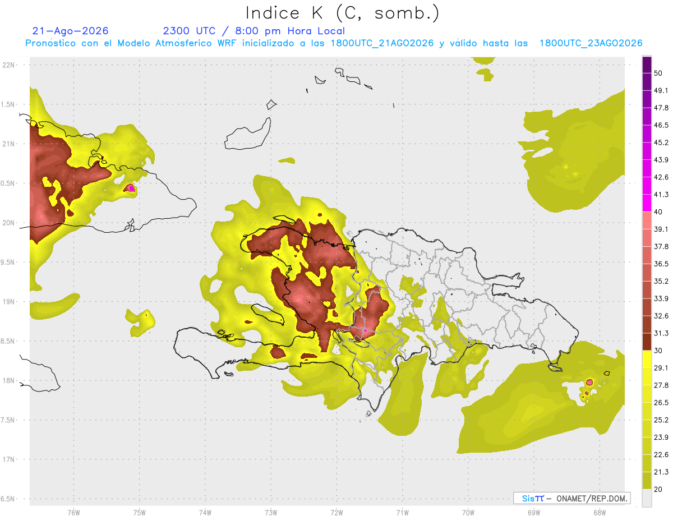
Task: Click the '45.2' value on the color scale
Action: 661,142
